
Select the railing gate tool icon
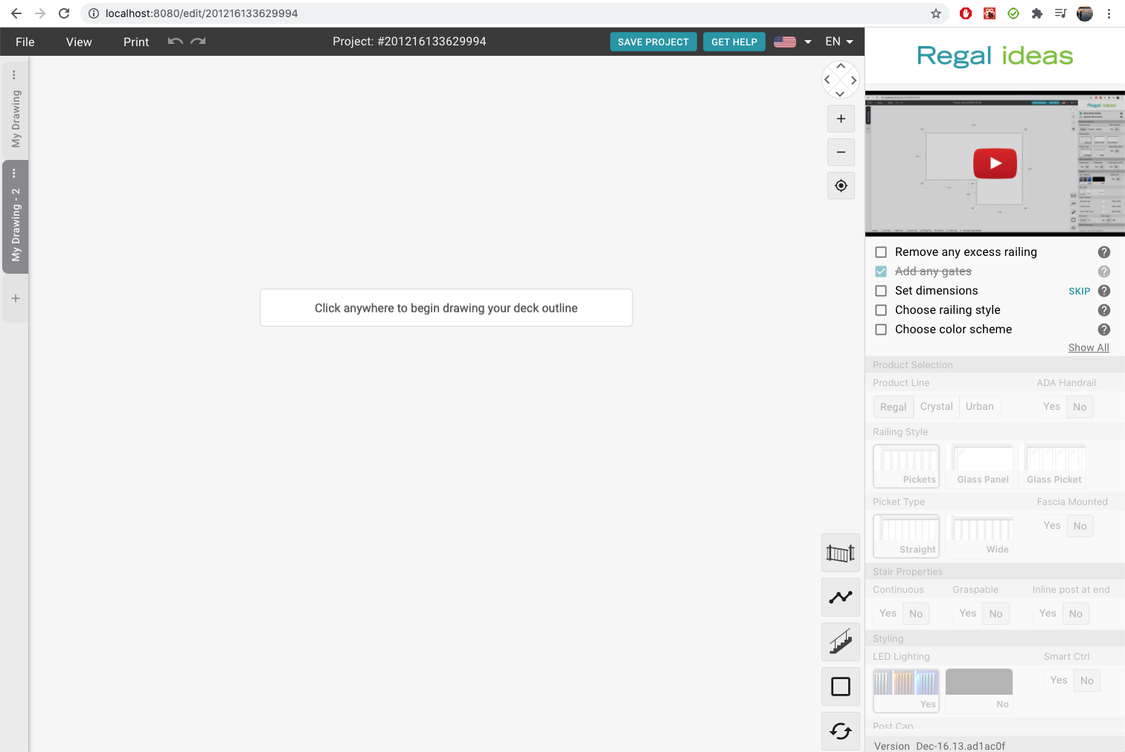[840, 553]
